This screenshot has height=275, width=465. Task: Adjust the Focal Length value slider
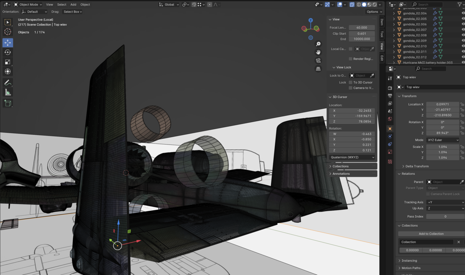362,27
